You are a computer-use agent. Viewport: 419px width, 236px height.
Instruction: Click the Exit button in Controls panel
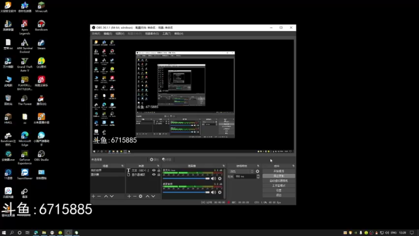pyautogui.click(x=279, y=195)
